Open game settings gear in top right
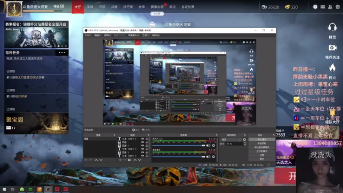Screen dimensions: 343x193 click(338, 7)
